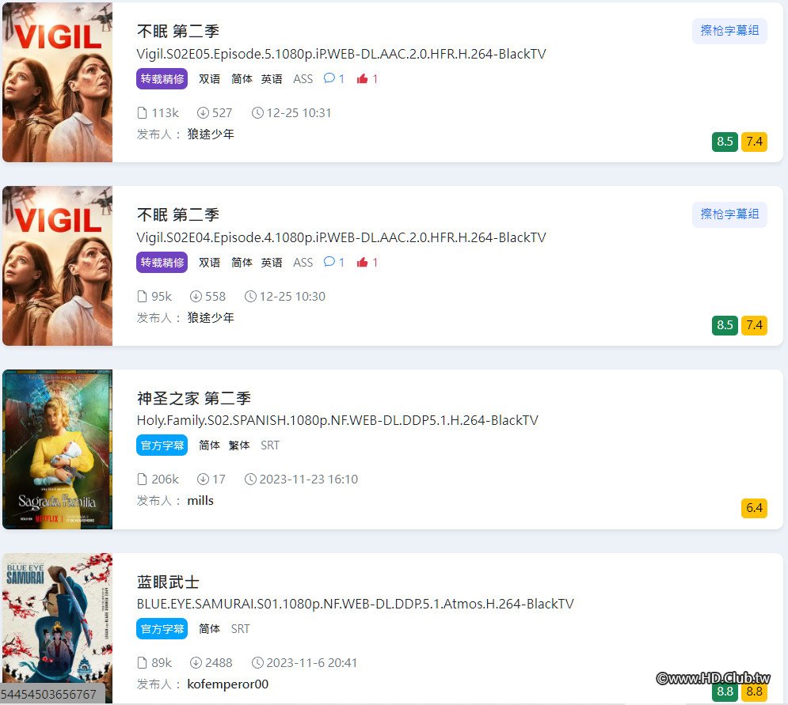
Task: Click clock icon beside 2023-11-23 16:10
Action: pyautogui.click(x=250, y=479)
